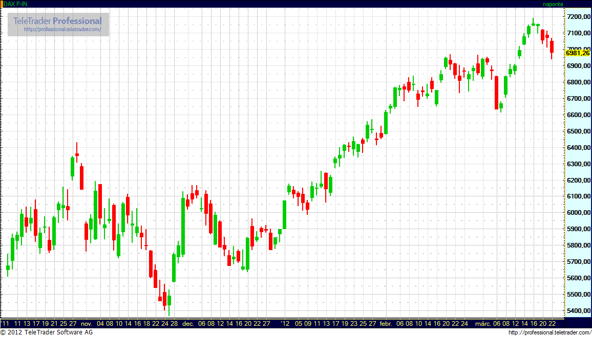Image resolution: width=592 pixels, height=337 pixels.
Task: Click the 5400,00 price axis label
Action: (578, 311)
